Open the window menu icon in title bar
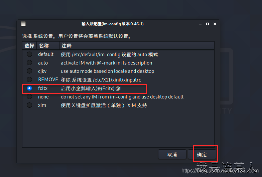262x177 pixels. click(x=23, y=24)
